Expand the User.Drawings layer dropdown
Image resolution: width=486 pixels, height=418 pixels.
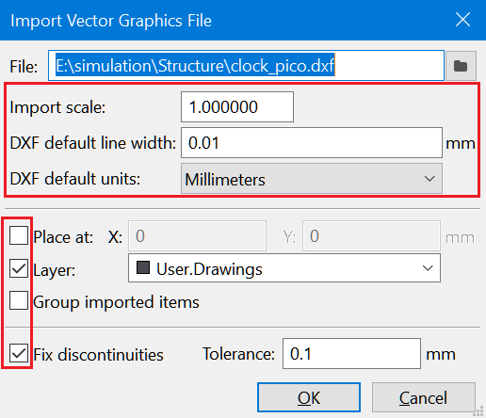(284, 268)
